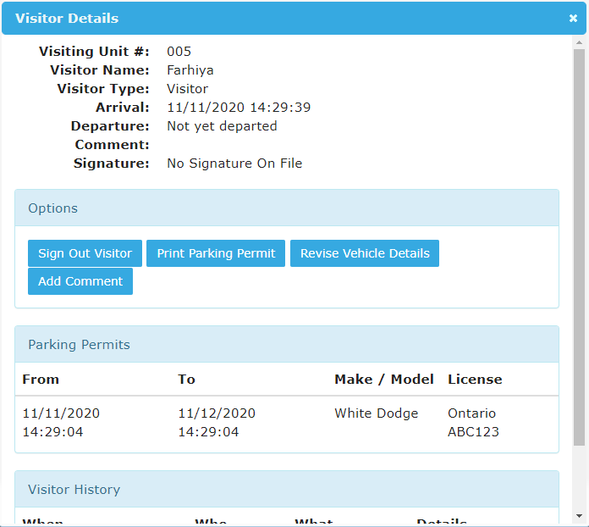This screenshot has width=589, height=527.
Task: Click the Make / Model column header
Action: coord(383,380)
